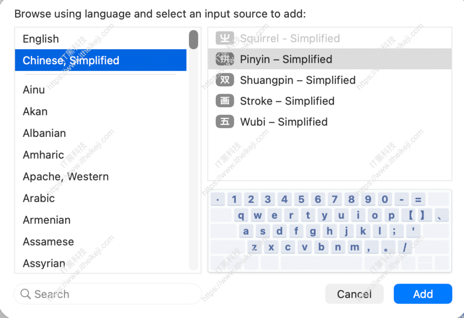464x318 pixels.
Task: Click the Search input field
Action: 113,294
